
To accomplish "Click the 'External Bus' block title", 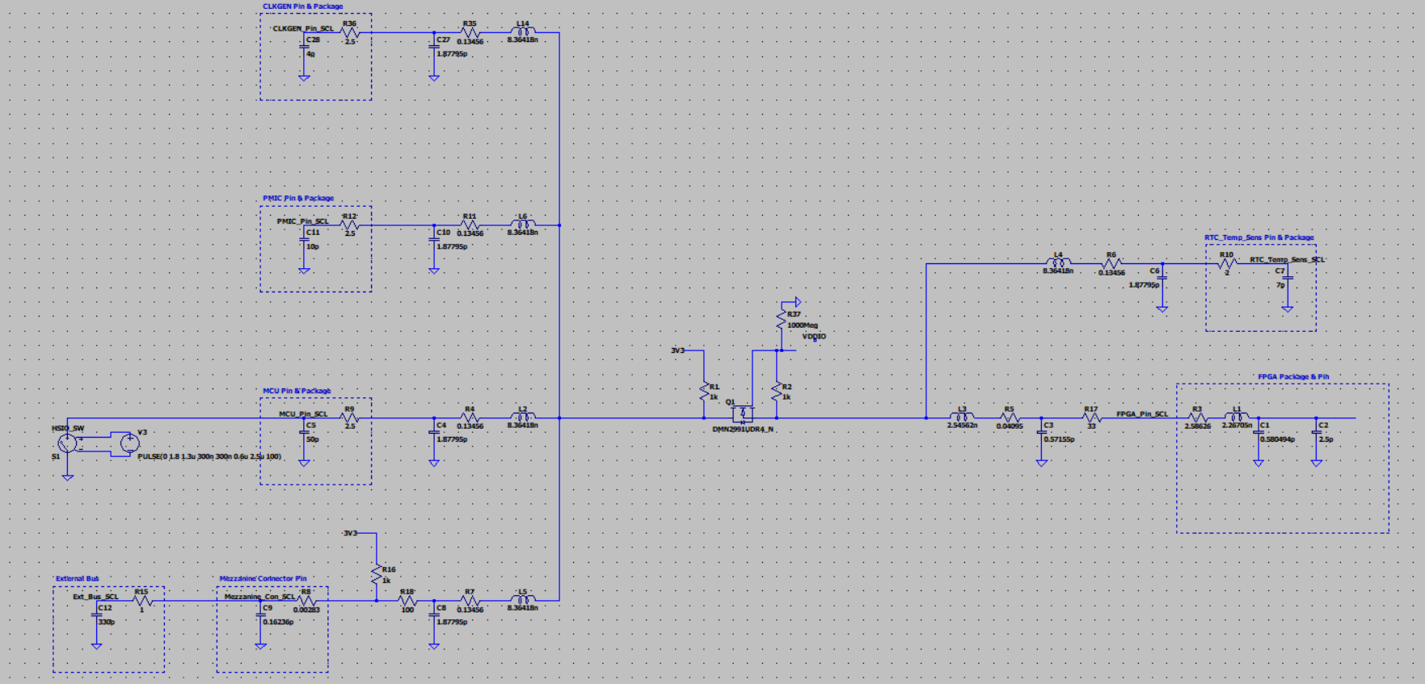I will pyautogui.click(x=78, y=579).
